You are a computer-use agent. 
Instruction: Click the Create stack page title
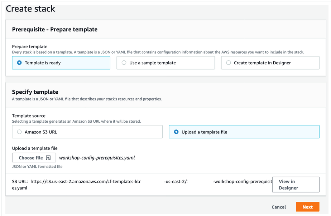tap(30, 9)
